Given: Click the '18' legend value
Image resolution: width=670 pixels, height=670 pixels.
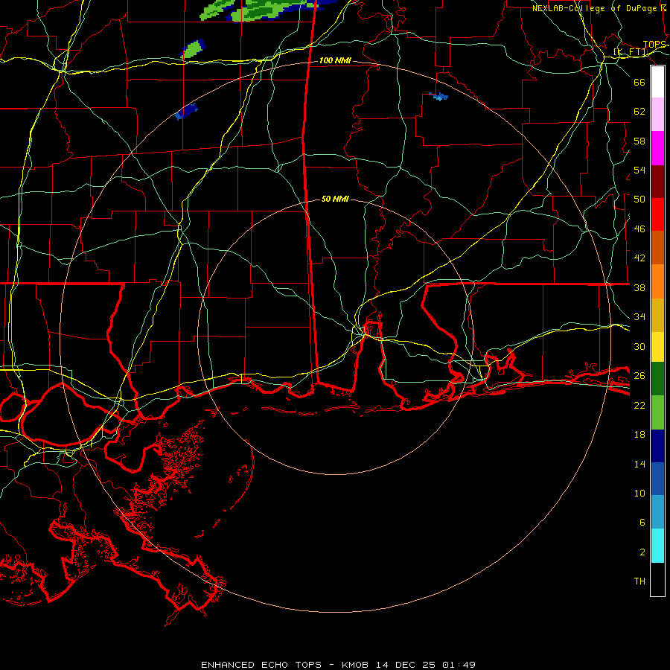Looking at the screenshot, I should 639,435.
